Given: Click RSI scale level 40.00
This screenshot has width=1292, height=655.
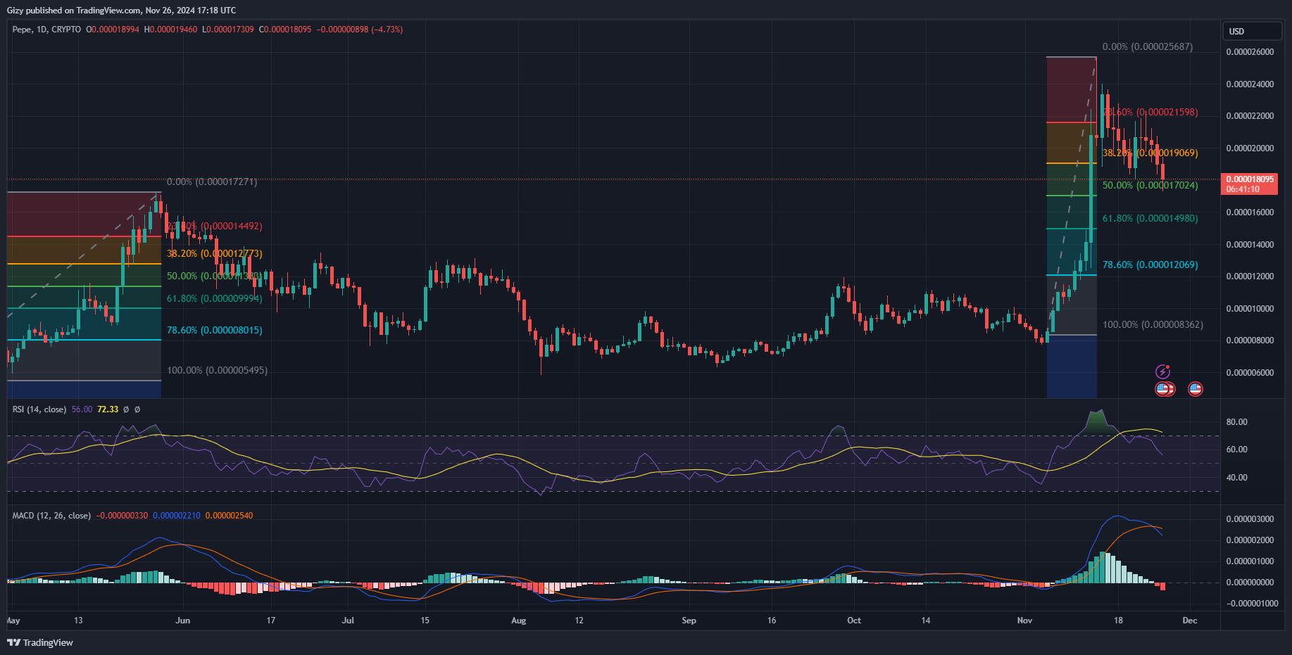Looking at the screenshot, I should point(1237,478).
